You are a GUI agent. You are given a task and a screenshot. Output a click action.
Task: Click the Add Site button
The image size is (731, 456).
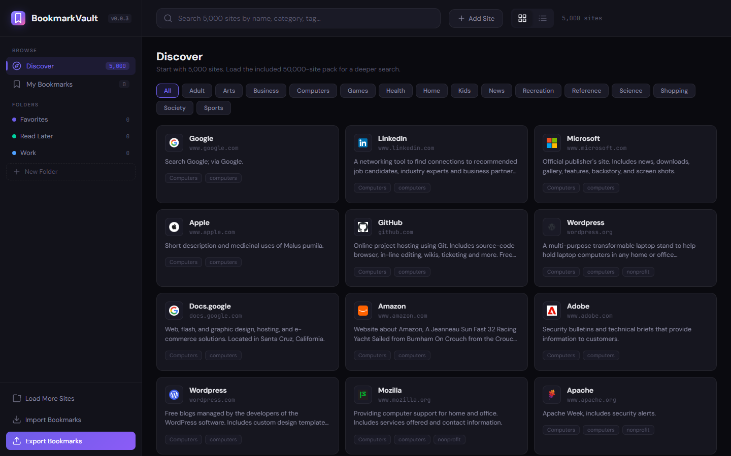[476, 18]
